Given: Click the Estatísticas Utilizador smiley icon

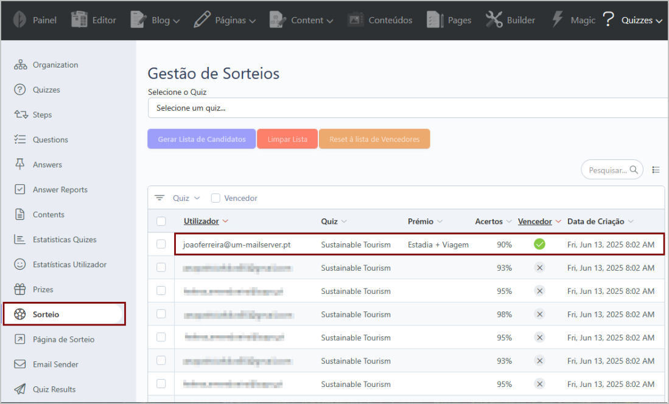Looking at the screenshot, I should (20, 264).
